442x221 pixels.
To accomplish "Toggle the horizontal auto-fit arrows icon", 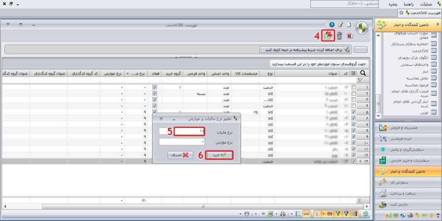I will [x=306, y=214].
